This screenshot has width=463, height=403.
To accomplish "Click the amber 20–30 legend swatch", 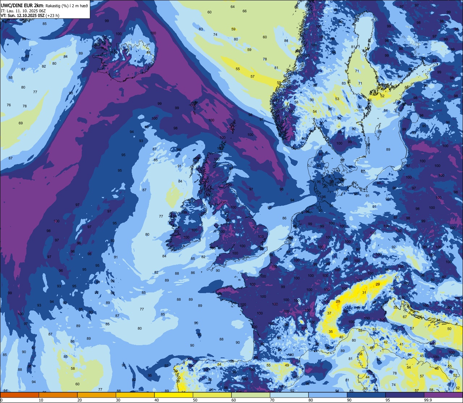I will [97, 395].
